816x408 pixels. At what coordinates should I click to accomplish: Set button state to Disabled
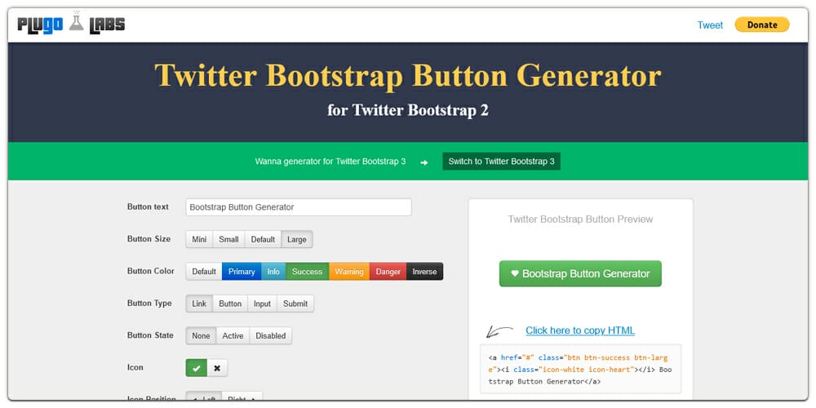271,336
